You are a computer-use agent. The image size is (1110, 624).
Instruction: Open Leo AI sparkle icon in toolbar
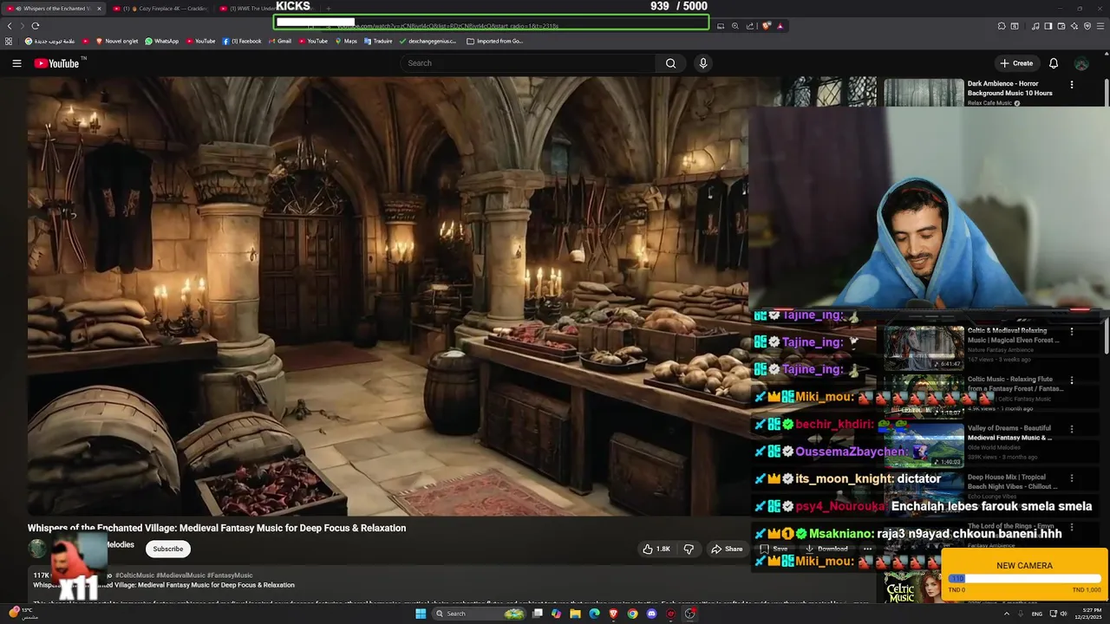(x=1074, y=26)
